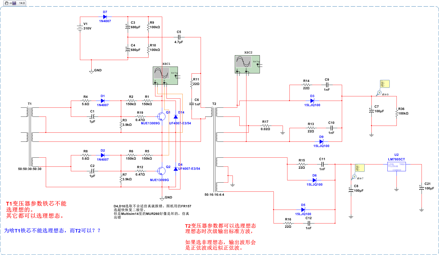
Task: Select resistor R11 symbol
Action: click(x=192, y=84)
